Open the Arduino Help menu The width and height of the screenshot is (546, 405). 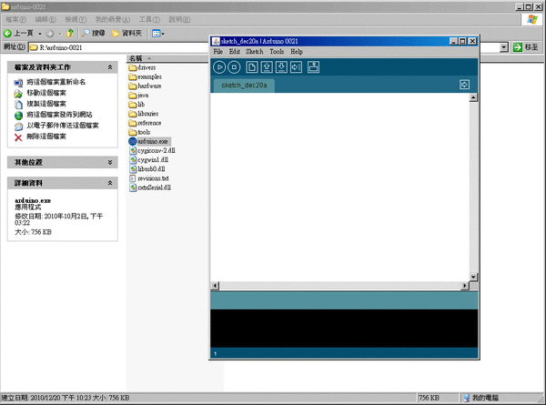click(297, 52)
